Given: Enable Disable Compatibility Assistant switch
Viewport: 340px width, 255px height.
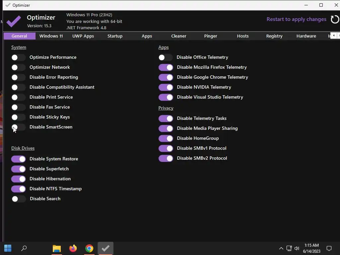Looking at the screenshot, I should (x=19, y=87).
